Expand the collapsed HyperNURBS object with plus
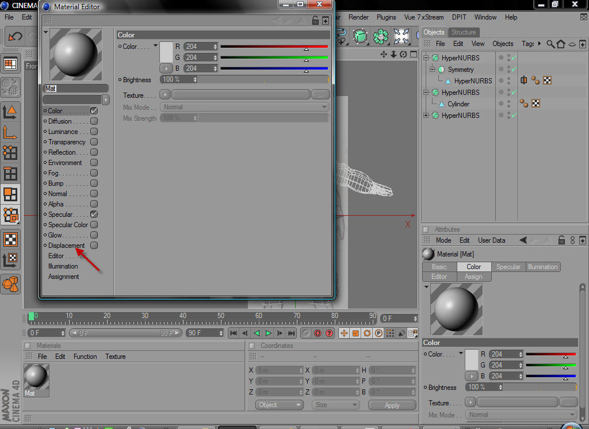The width and height of the screenshot is (589, 429). click(426, 116)
